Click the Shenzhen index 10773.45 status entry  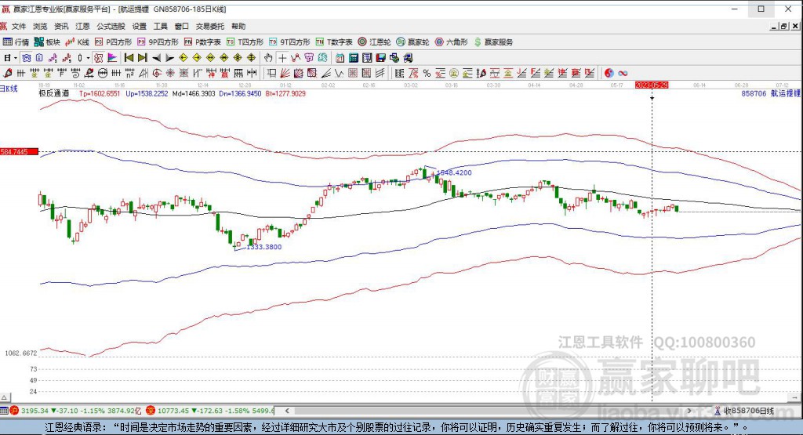tap(210, 411)
